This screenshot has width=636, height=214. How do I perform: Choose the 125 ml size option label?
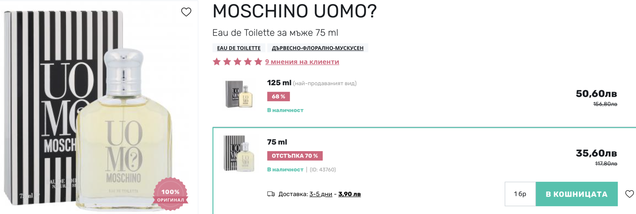point(279,83)
